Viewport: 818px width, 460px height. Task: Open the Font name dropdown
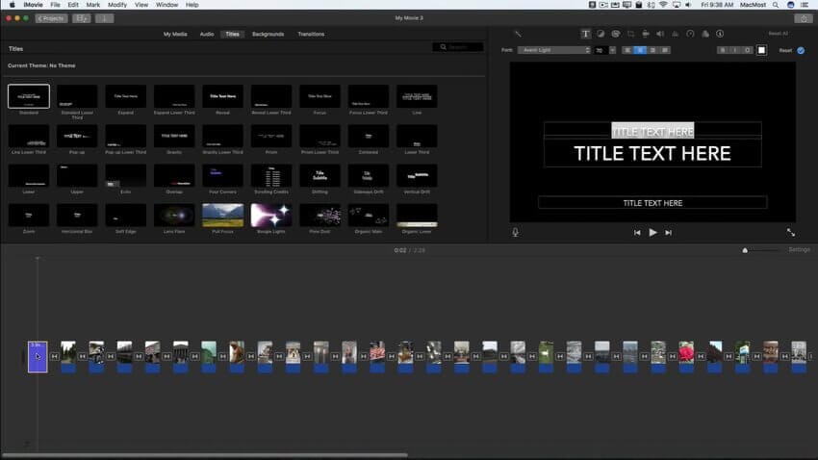[554, 50]
